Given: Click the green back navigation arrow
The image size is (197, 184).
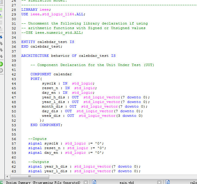Looking at the screenshot, I should coord(1,64).
